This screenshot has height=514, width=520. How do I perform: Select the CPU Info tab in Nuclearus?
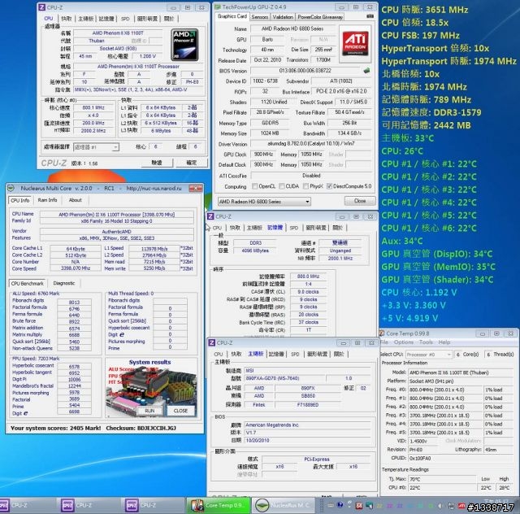point(20,200)
